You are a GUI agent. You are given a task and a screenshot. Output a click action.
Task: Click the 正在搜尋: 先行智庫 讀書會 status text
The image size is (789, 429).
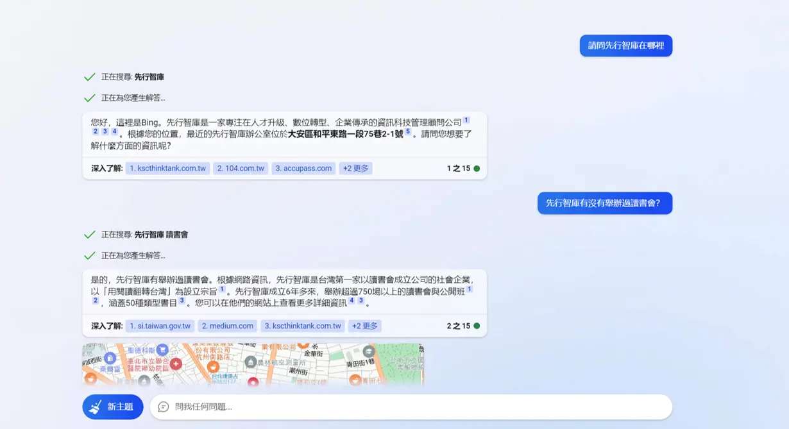pos(144,235)
